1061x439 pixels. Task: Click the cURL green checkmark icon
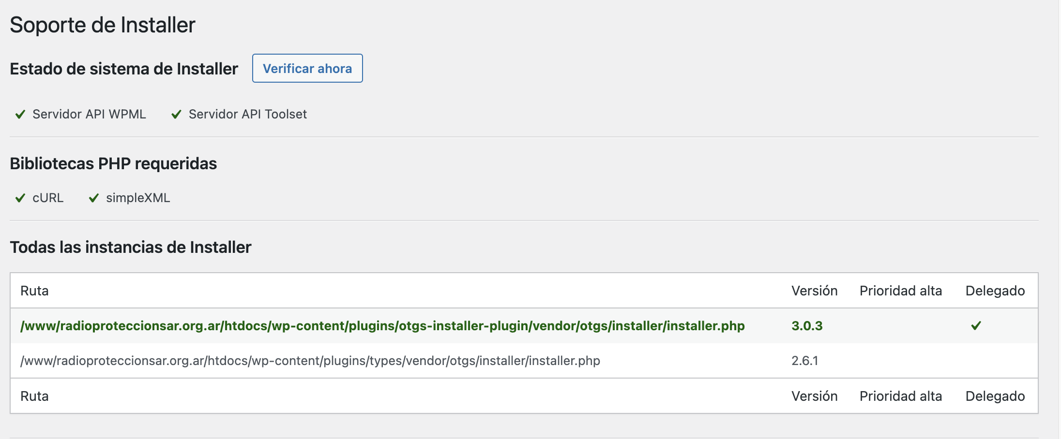coord(20,198)
